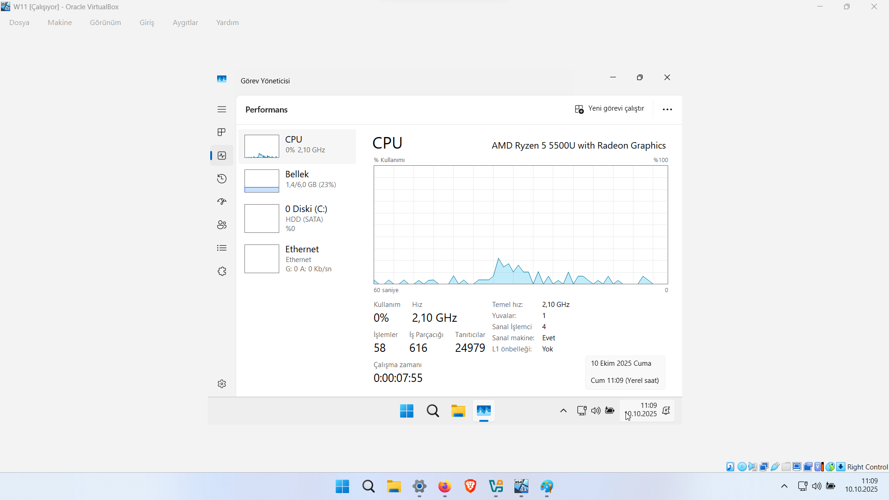Click VirtualBox recording status indicator
This screenshot has height=500, width=889.
(808, 467)
